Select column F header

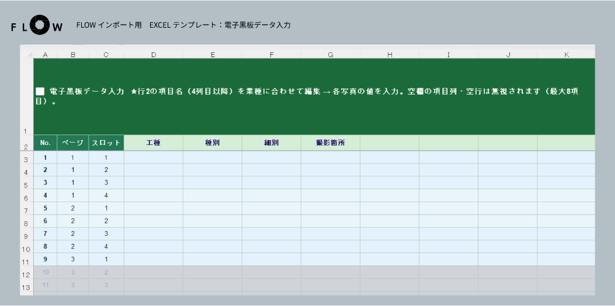(x=271, y=55)
